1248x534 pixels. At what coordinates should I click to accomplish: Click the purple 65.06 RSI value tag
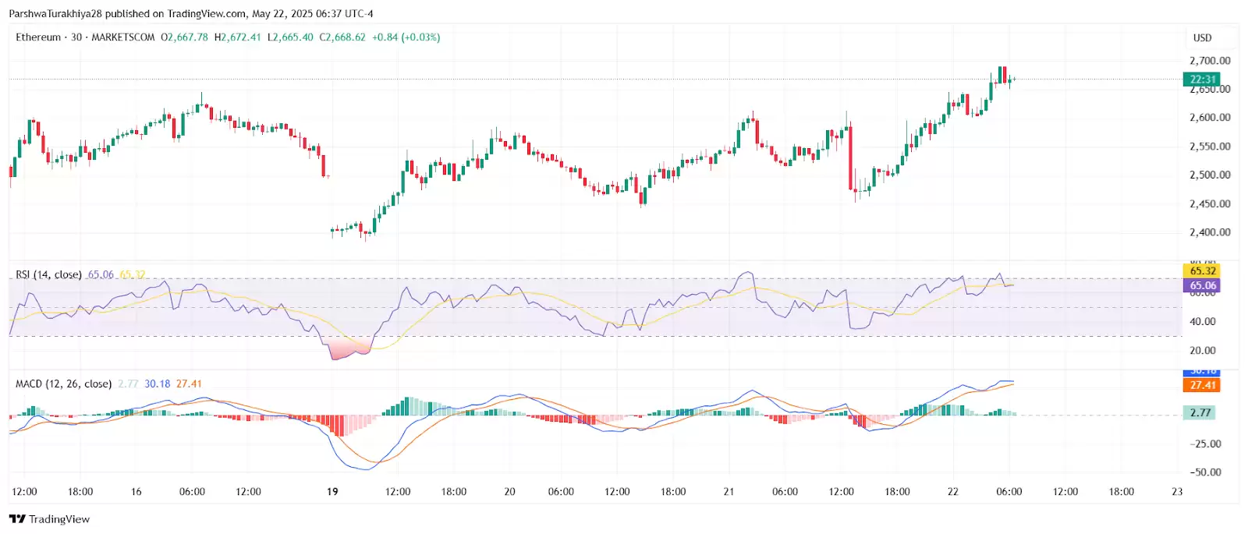pyautogui.click(x=1202, y=285)
